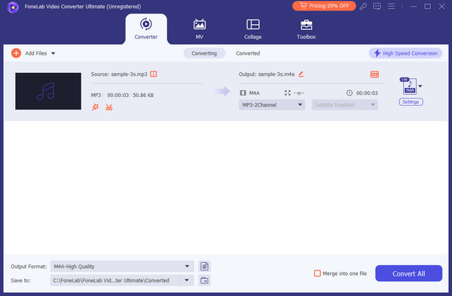Open the compress/metadata icon near output
Image resolution: width=452 pixels, height=296 pixels.
tap(374, 74)
